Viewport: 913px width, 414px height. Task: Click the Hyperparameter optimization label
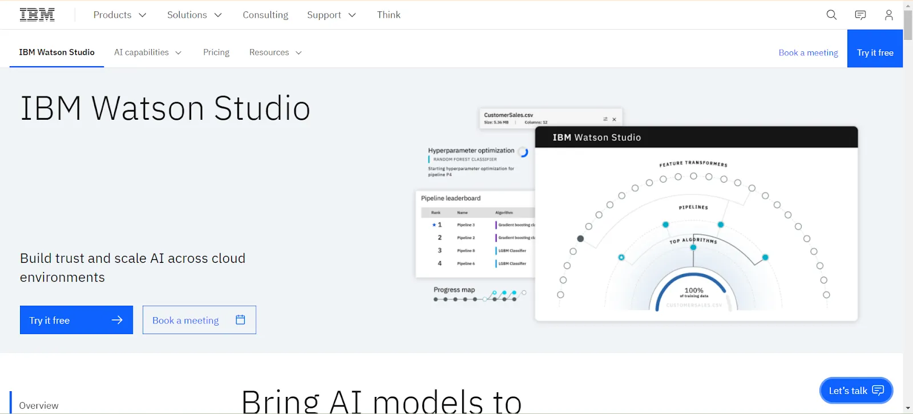click(471, 151)
